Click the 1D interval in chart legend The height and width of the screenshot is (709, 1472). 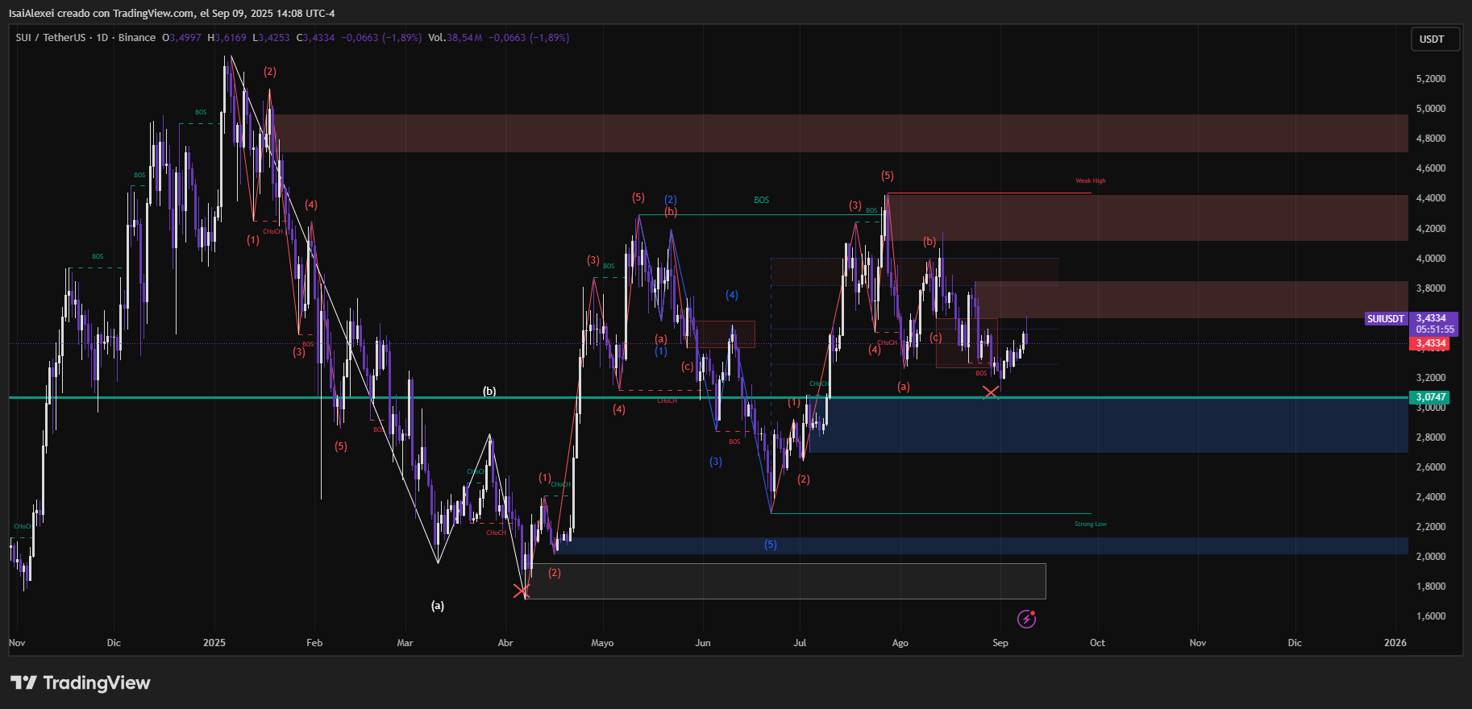(x=102, y=38)
